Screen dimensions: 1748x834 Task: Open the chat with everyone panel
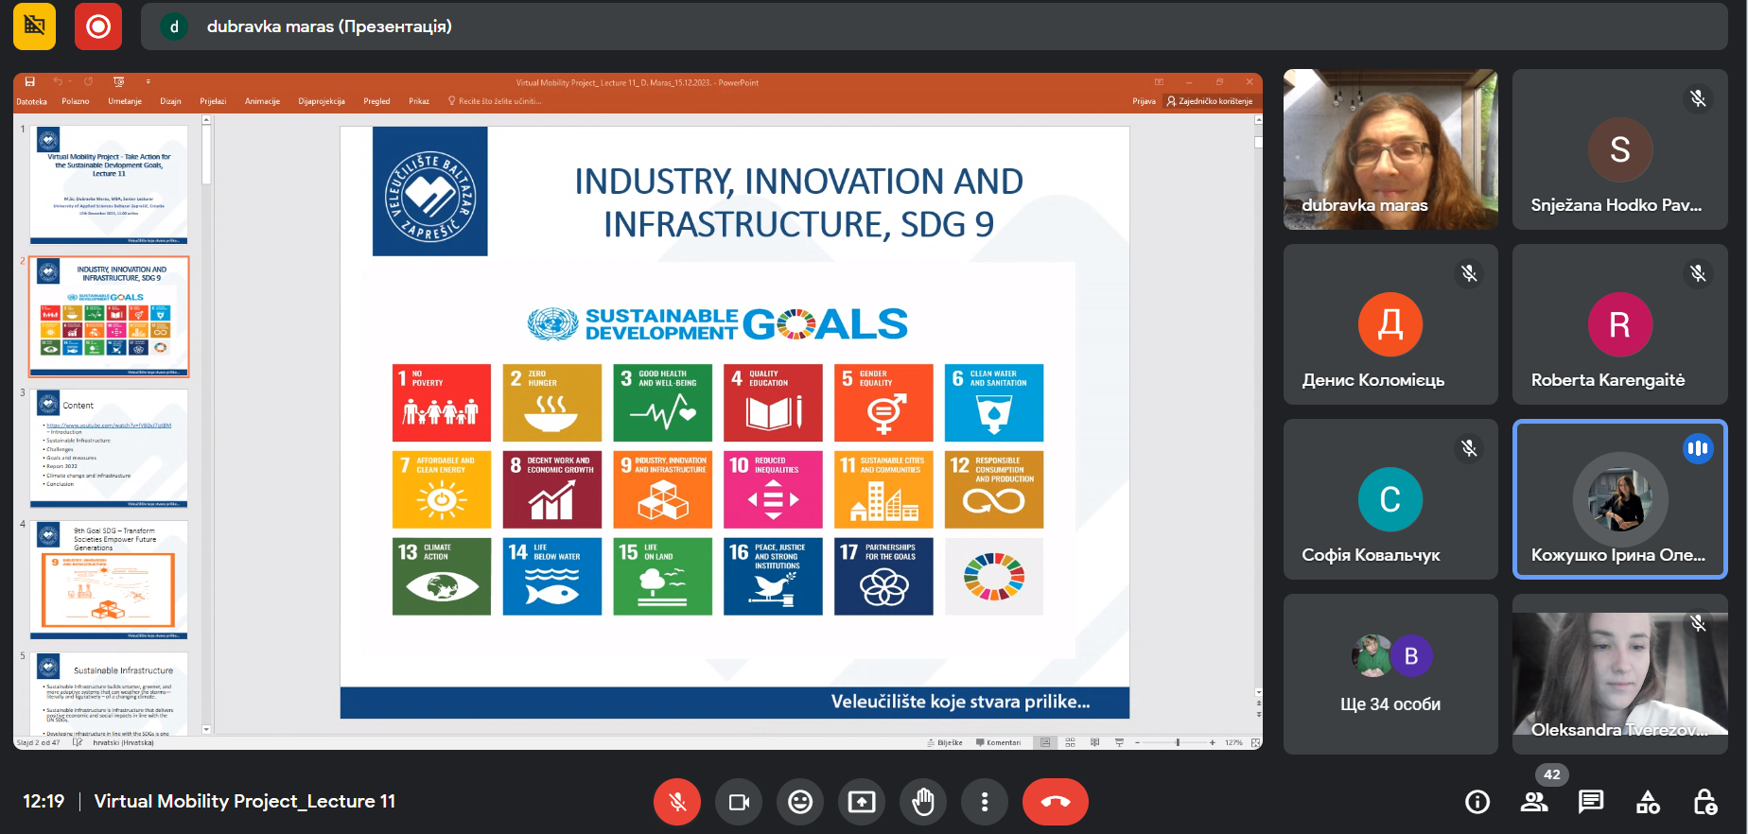point(1591,803)
